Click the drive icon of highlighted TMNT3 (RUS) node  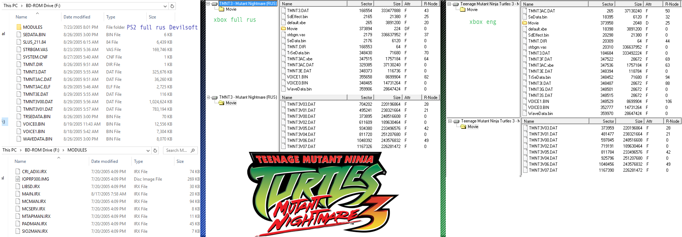click(x=215, y=4)
